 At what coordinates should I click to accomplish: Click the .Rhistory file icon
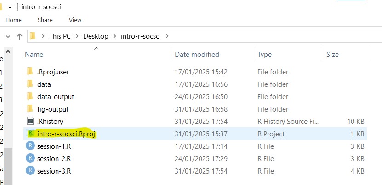pyautogui.click(x=30, y=121)
